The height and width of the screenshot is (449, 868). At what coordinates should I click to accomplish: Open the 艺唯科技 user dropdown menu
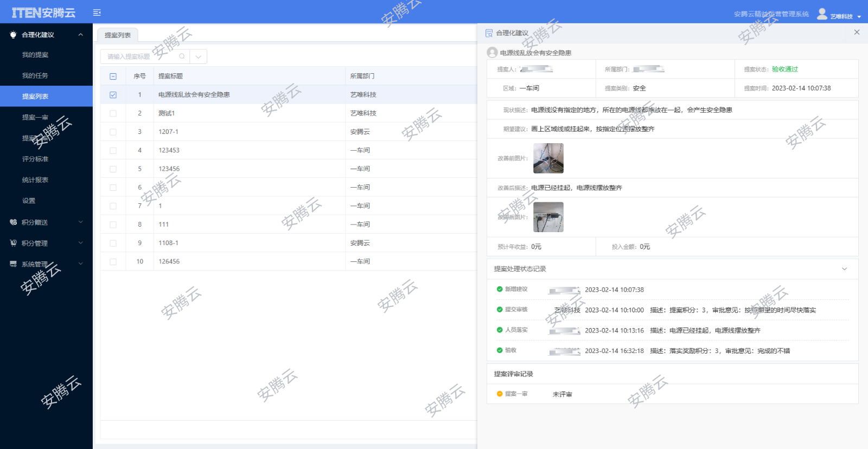click(x=846, y=16)
